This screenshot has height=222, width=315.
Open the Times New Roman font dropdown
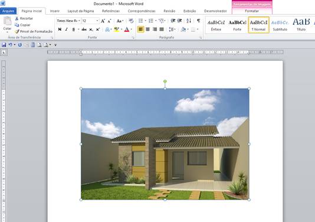click(68, 21)
